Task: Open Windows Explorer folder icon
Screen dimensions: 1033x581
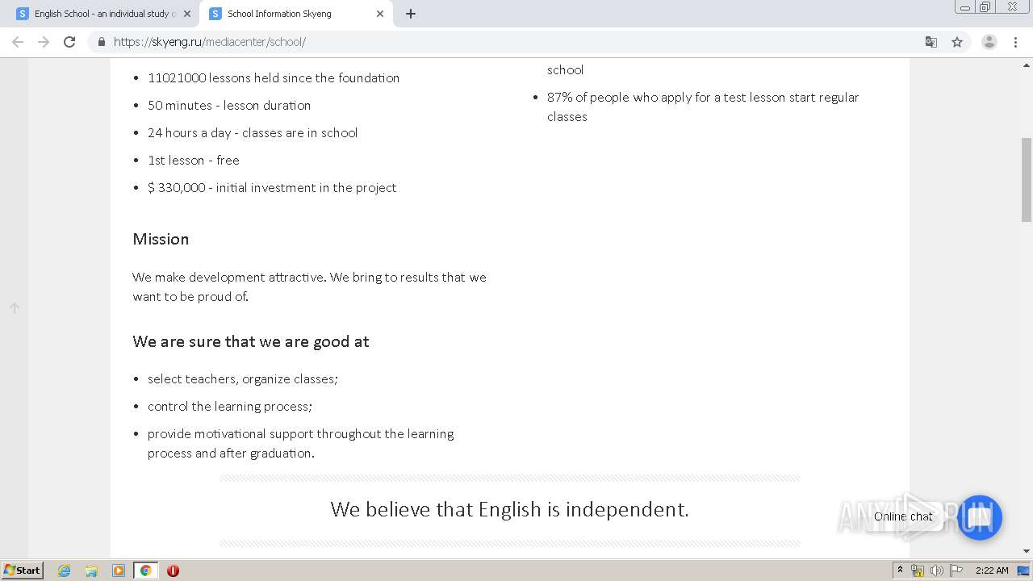Action: pyautogui.click(x=91, y=571)
